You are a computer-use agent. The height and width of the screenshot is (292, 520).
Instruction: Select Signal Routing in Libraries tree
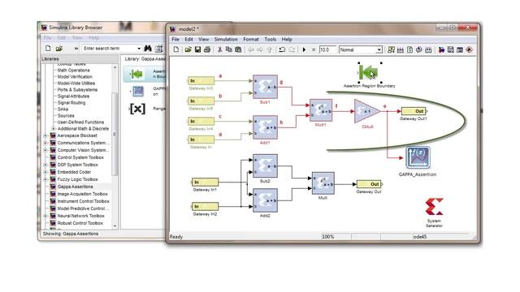click(71, 103)
